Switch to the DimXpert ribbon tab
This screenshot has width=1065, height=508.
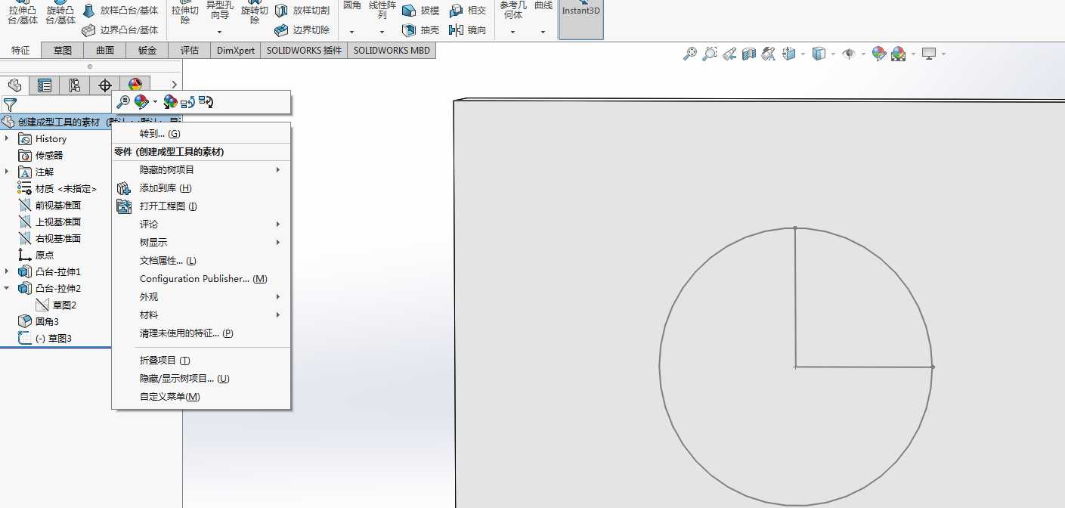(x=236, y=51)
